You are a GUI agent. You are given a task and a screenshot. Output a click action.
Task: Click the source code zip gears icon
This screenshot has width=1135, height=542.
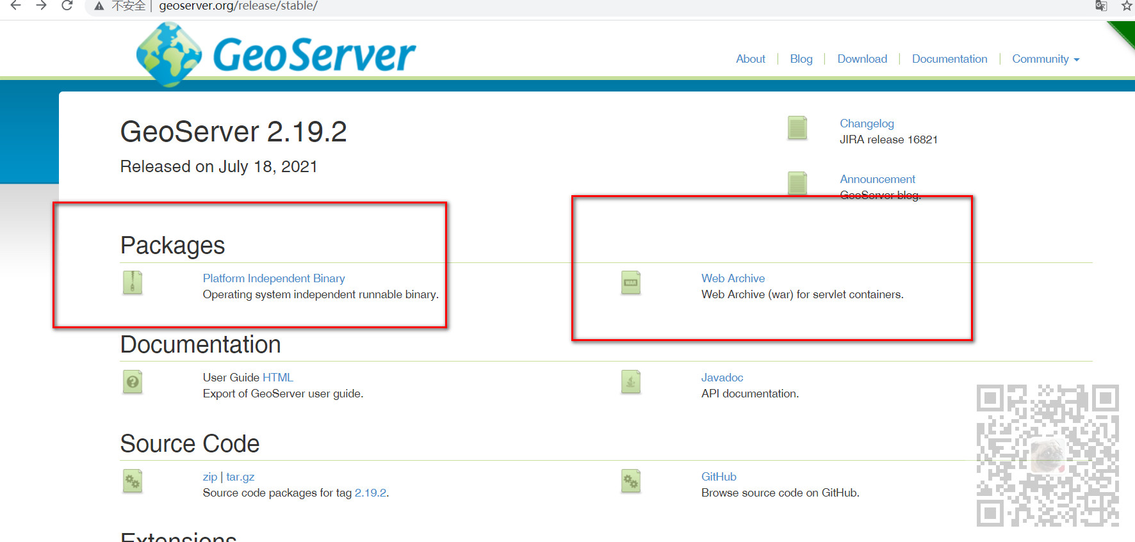coord(133,481)
